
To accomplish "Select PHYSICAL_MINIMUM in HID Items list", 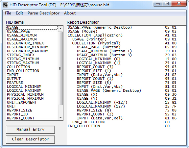I will tap(32, 94).
